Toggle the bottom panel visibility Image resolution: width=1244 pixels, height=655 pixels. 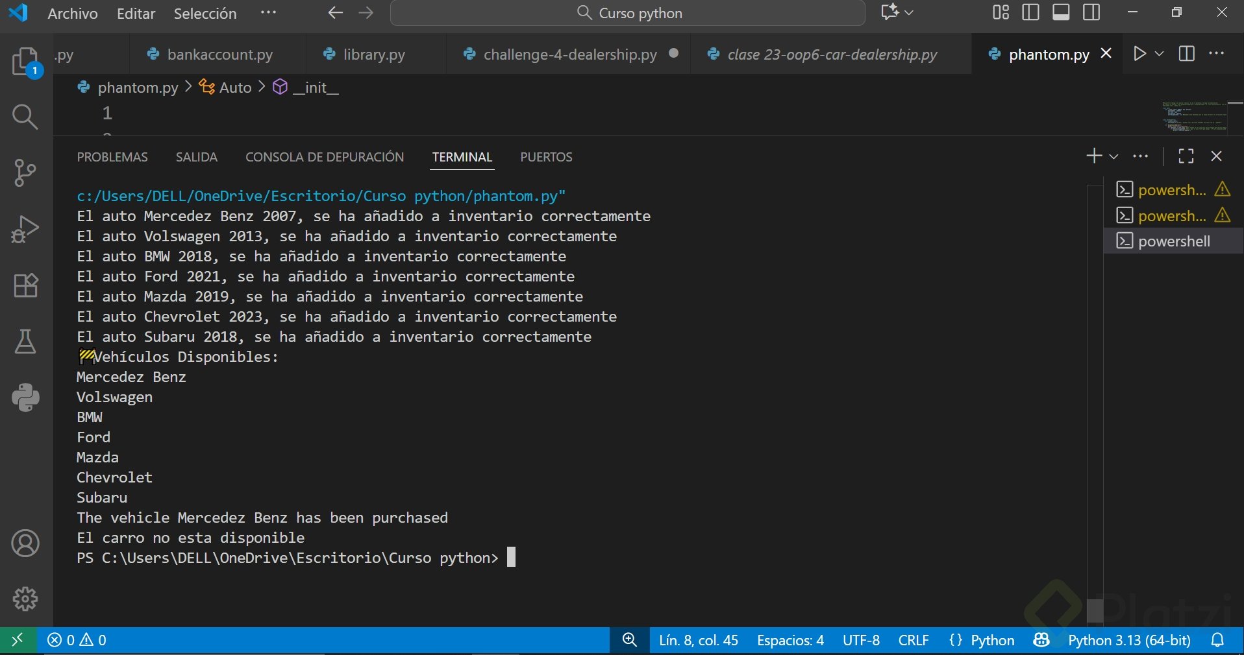click(1062, 12)
